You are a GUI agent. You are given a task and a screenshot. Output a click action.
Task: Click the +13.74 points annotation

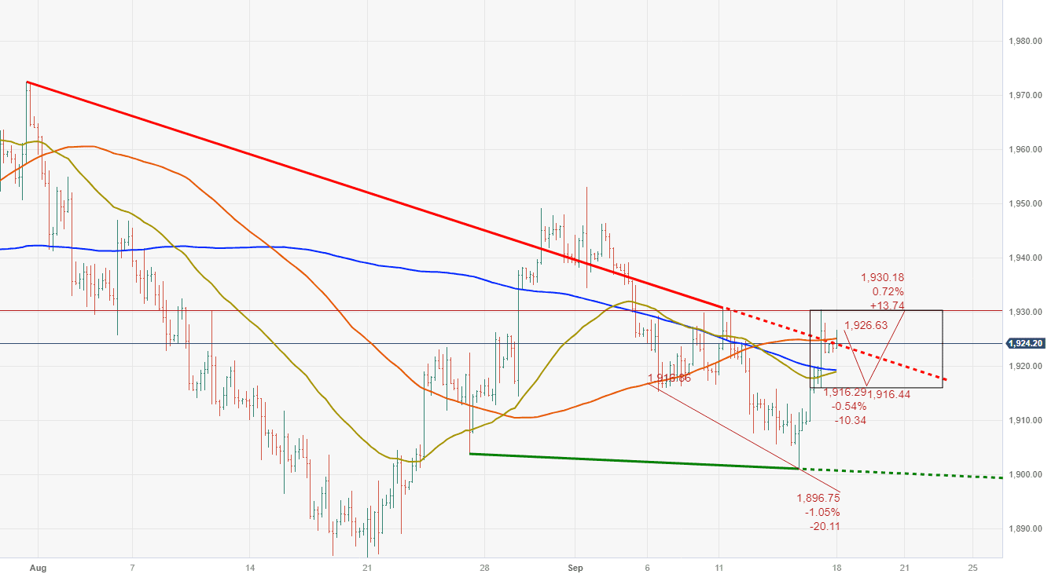coord(886,305)
